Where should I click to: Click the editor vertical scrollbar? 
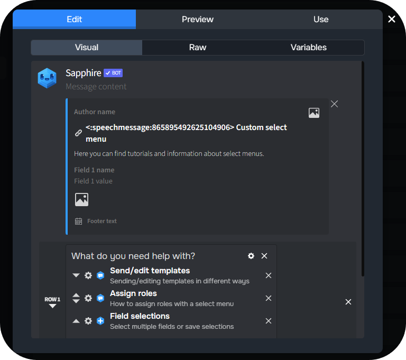point(363,169)
